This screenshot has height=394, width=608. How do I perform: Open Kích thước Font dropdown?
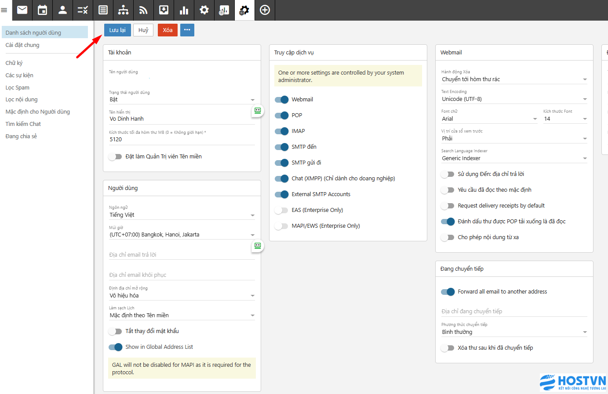pyautogui.click(x=565, y=119)
